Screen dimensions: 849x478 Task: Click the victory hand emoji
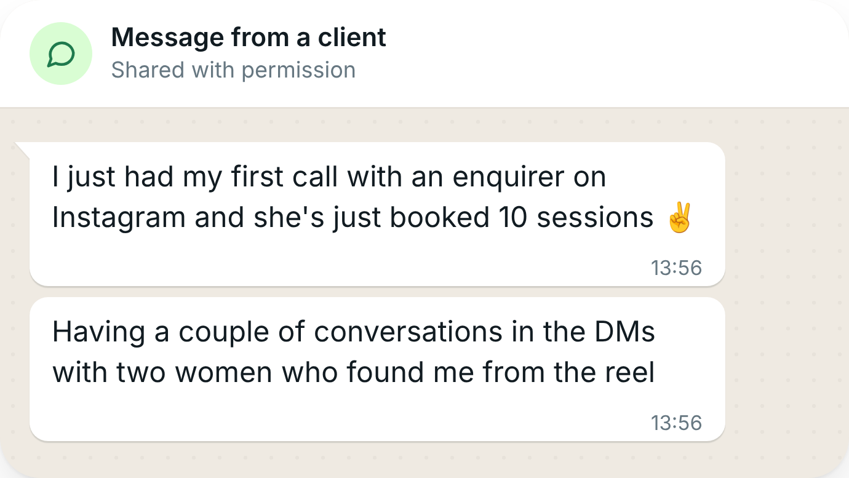pyautogui.click(x=679, y=218)
